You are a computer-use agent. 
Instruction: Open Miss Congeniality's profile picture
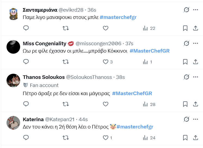[x=13, y=47]
